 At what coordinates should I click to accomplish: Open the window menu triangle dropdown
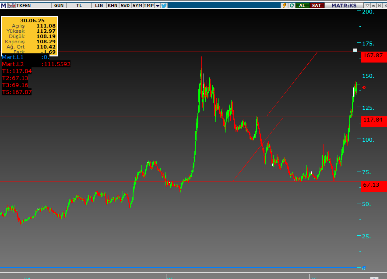[367, 5]
